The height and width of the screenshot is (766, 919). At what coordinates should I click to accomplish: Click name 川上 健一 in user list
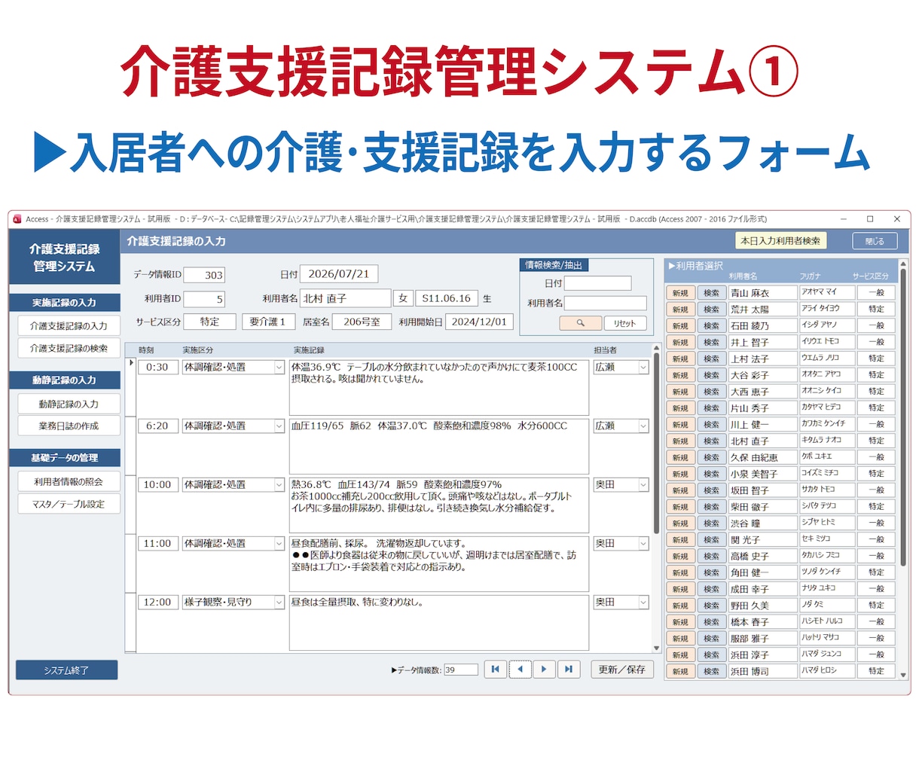(x=762, y=425)
